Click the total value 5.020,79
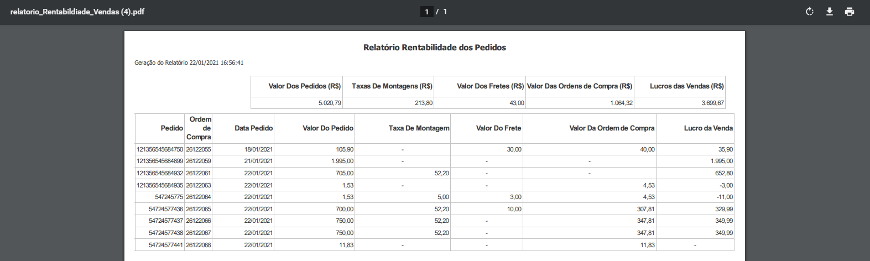Image resolution: width=870 pixels, height=261 pixels. click(x=330, y=103)
